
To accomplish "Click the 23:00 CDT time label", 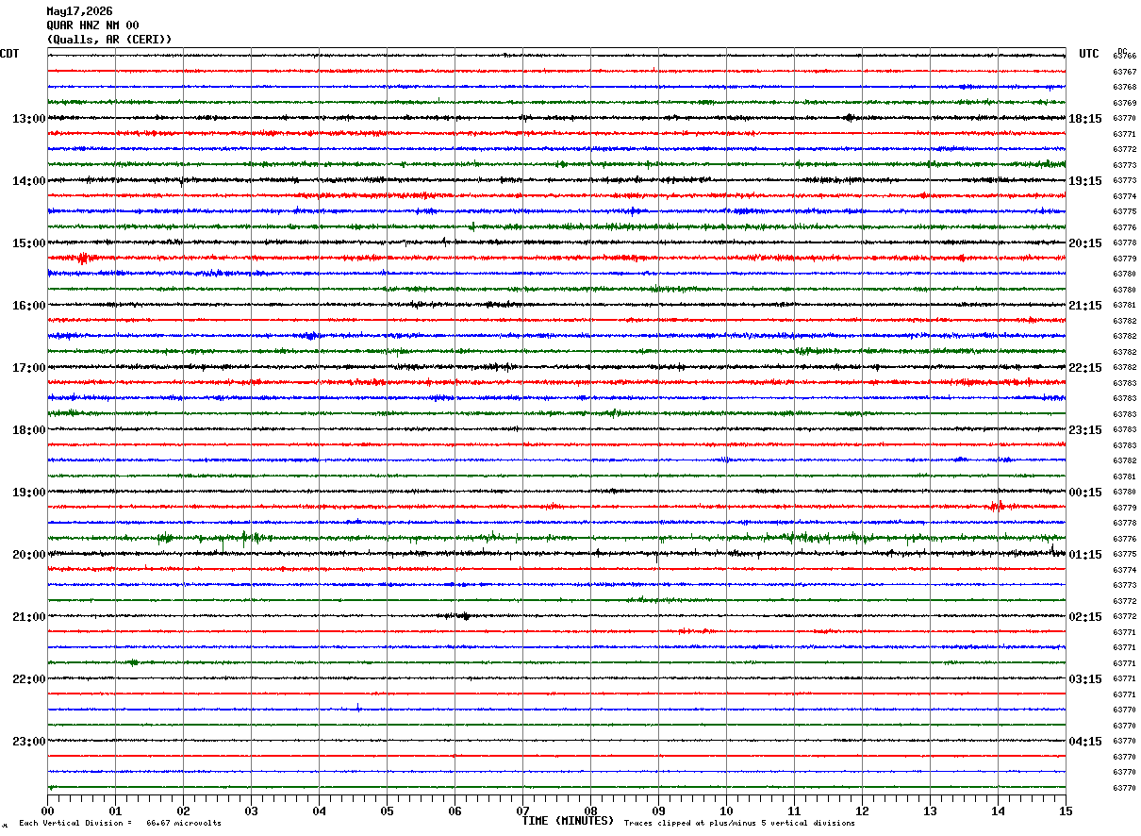I will point(28,742).
